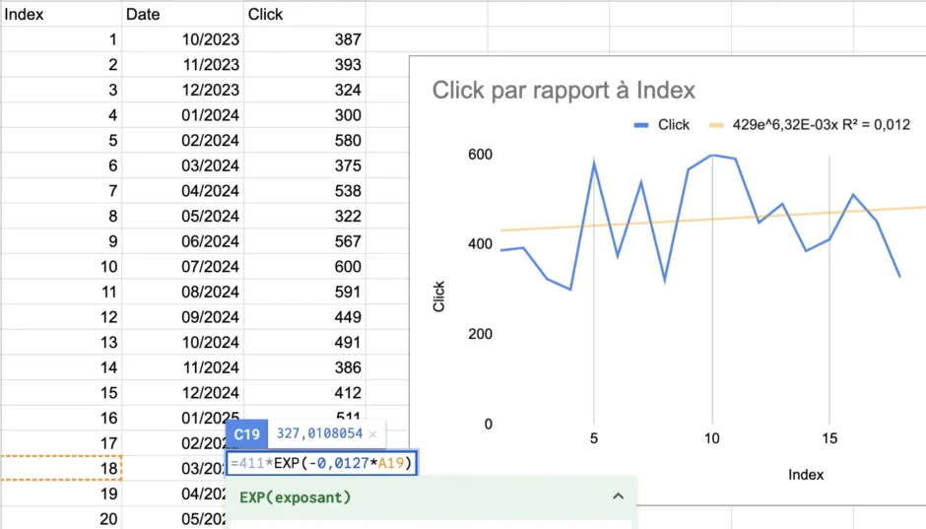Select the cell with value 393
926x529 pixels.
304,64
